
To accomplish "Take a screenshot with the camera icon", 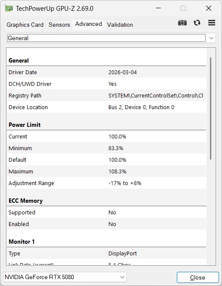I will click(182, 23).
